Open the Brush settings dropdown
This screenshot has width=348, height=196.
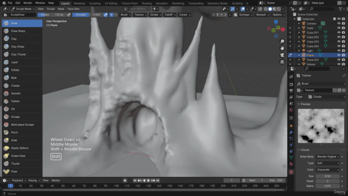click(126, 15)
